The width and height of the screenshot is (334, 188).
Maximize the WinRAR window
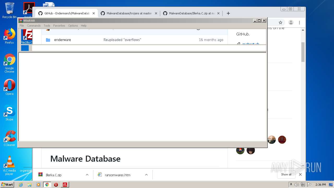pyautogui.click(x=259, y=21)
